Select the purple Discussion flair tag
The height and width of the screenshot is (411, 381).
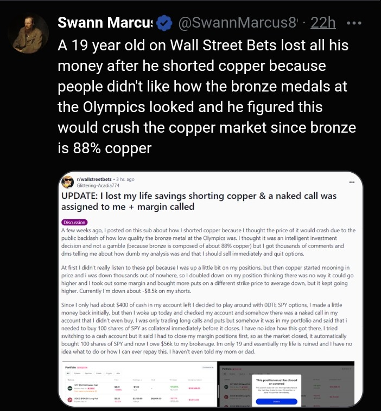pyautogui.click(x=74, y=222)
